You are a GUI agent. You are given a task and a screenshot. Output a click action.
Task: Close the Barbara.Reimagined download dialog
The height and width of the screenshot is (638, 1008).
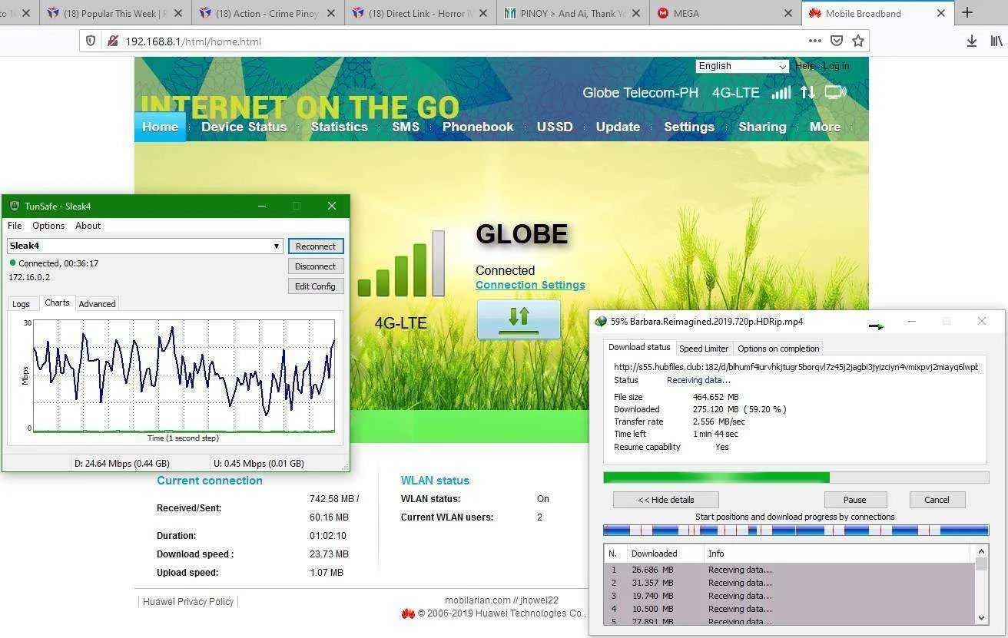pyautogui.click(x=982, y=321)
